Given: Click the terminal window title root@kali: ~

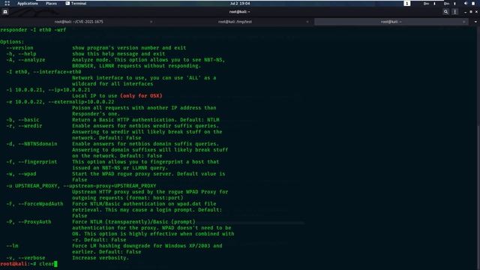Looking at the screenshot, I should pyautogui.click(x=240, y=12).
